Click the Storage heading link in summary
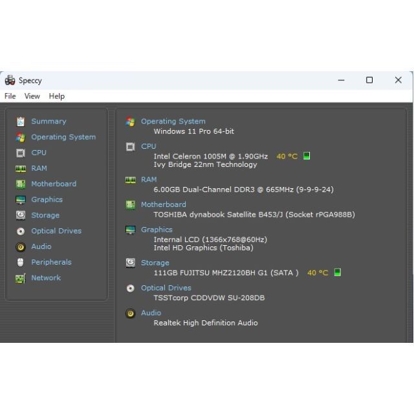 [155, 263]
